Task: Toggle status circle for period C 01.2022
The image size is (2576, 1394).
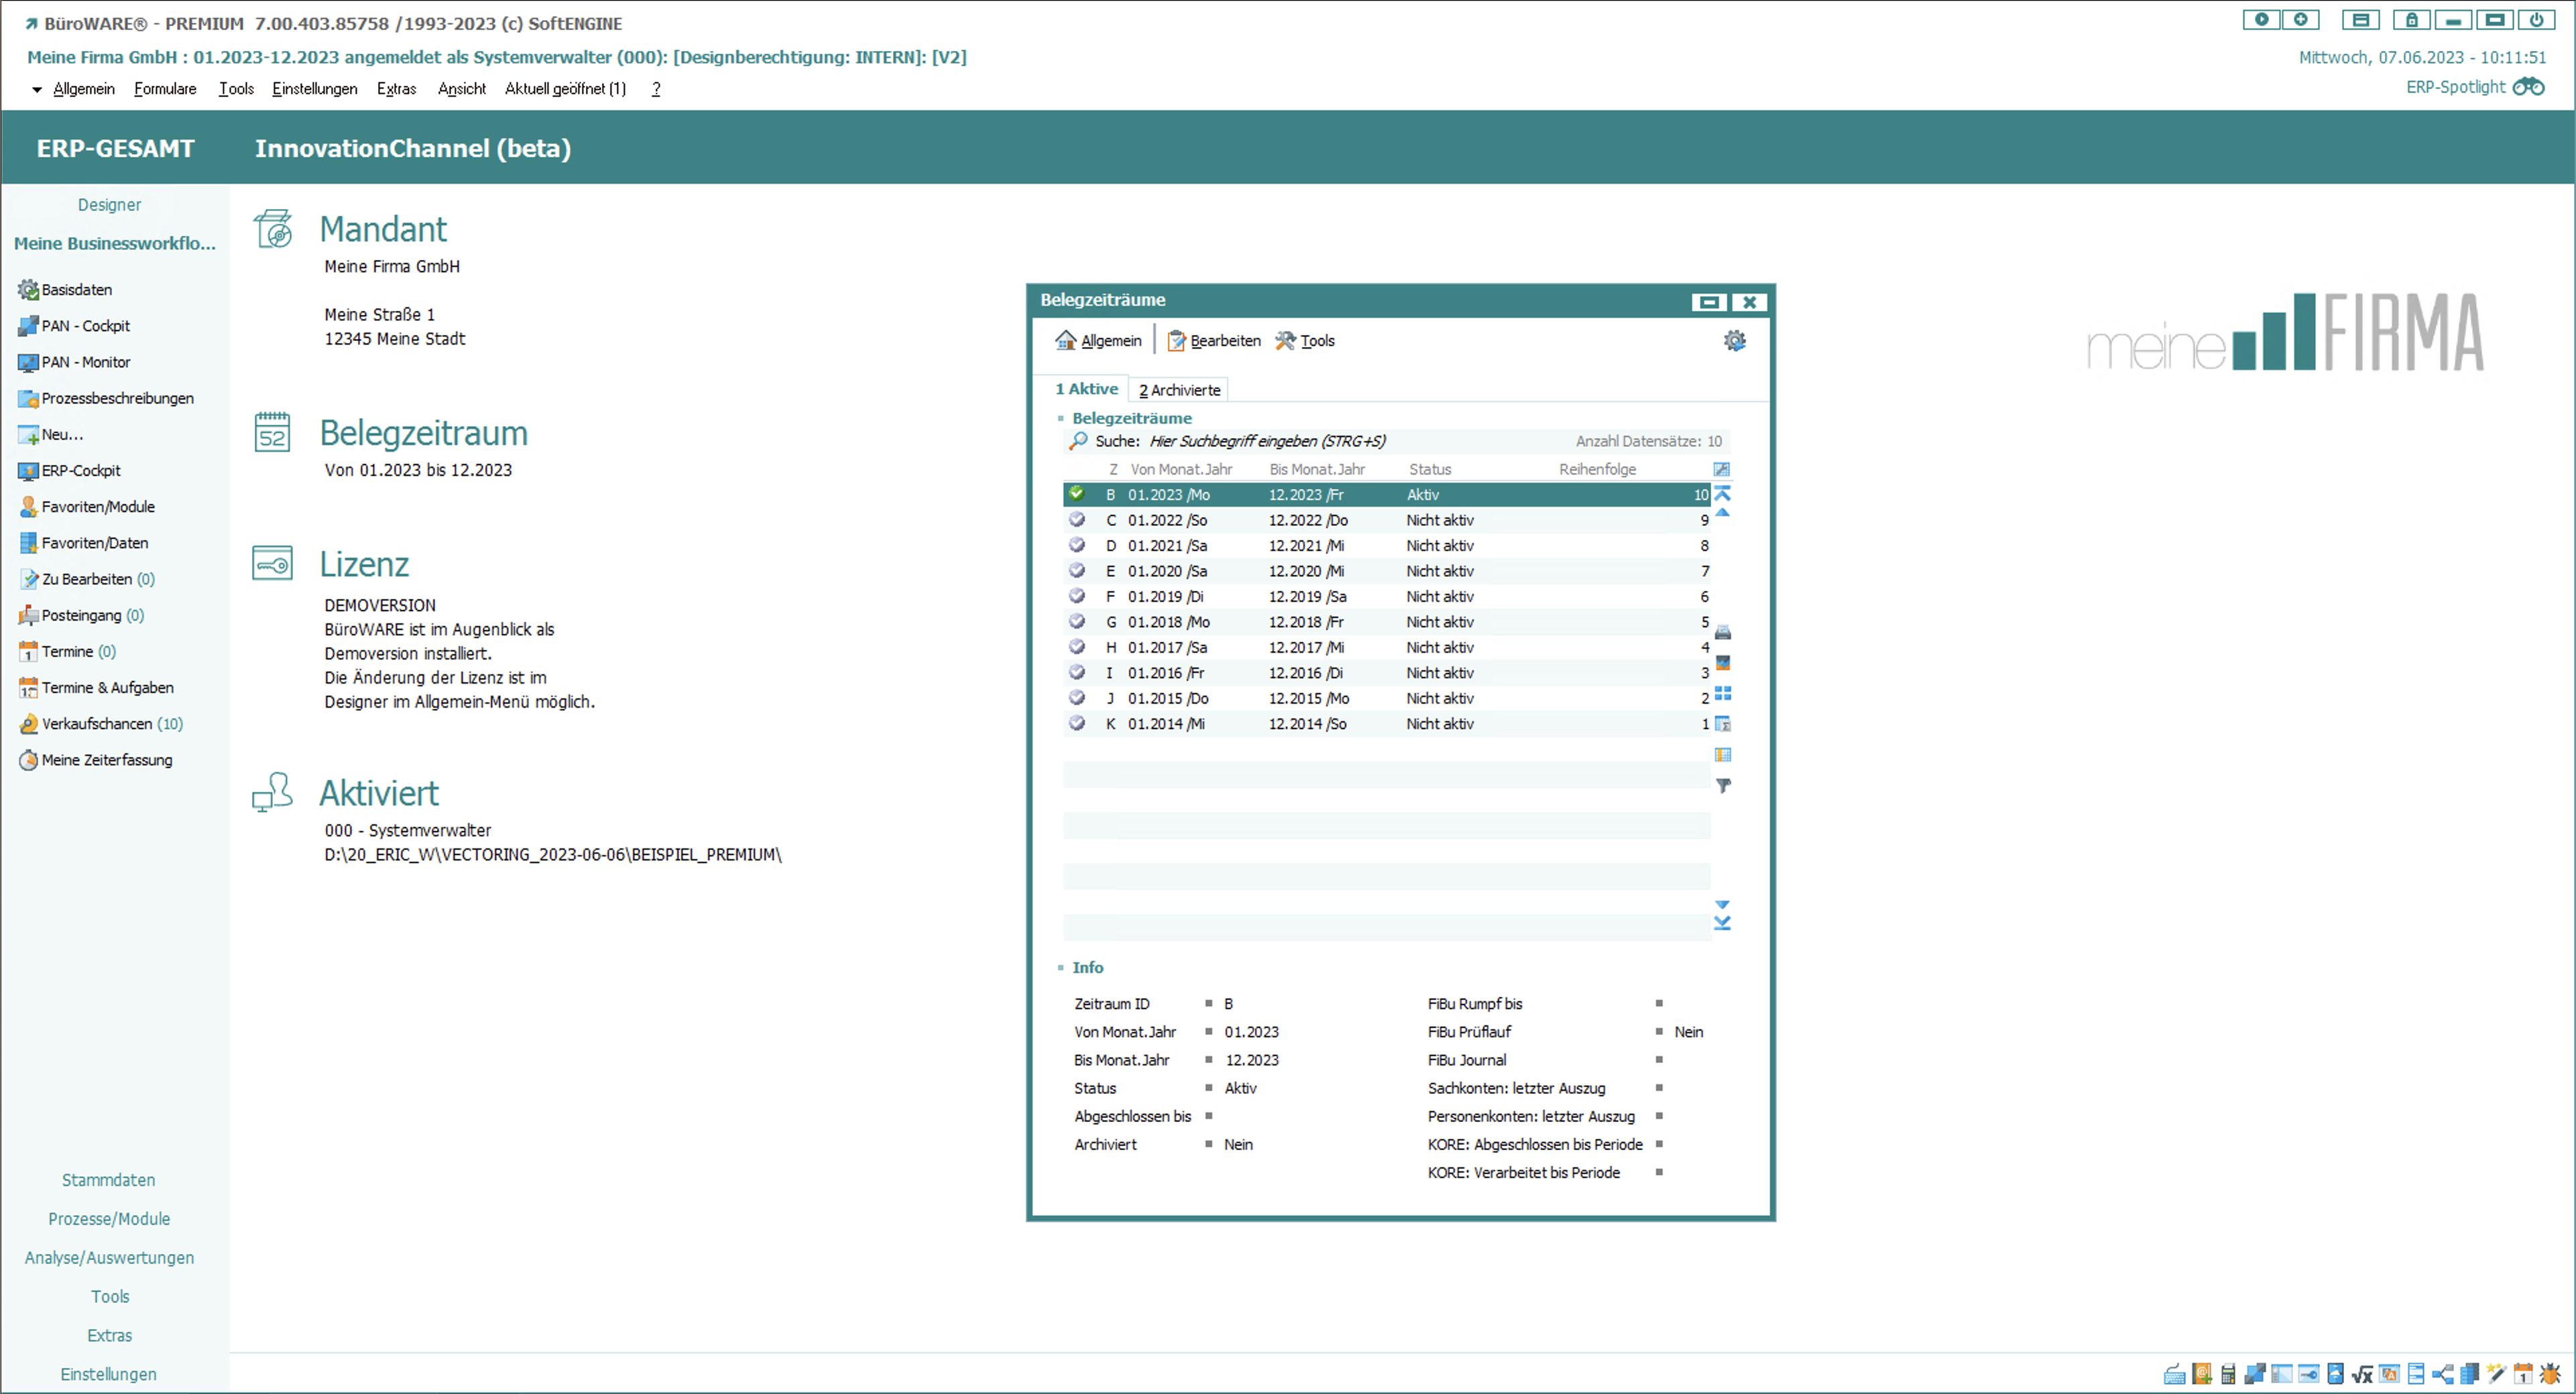Action: point(1077,519)
